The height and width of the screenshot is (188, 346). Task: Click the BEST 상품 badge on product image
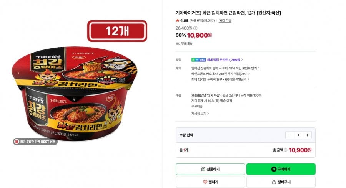(x=35, y=142)
